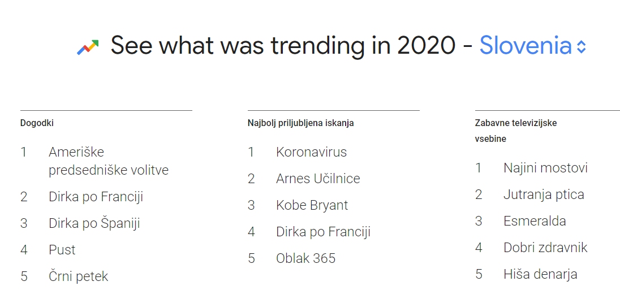Open Dirka po Franciji in popular searches
The height and width of the screenshot is (303, 620).
(323, 232)
